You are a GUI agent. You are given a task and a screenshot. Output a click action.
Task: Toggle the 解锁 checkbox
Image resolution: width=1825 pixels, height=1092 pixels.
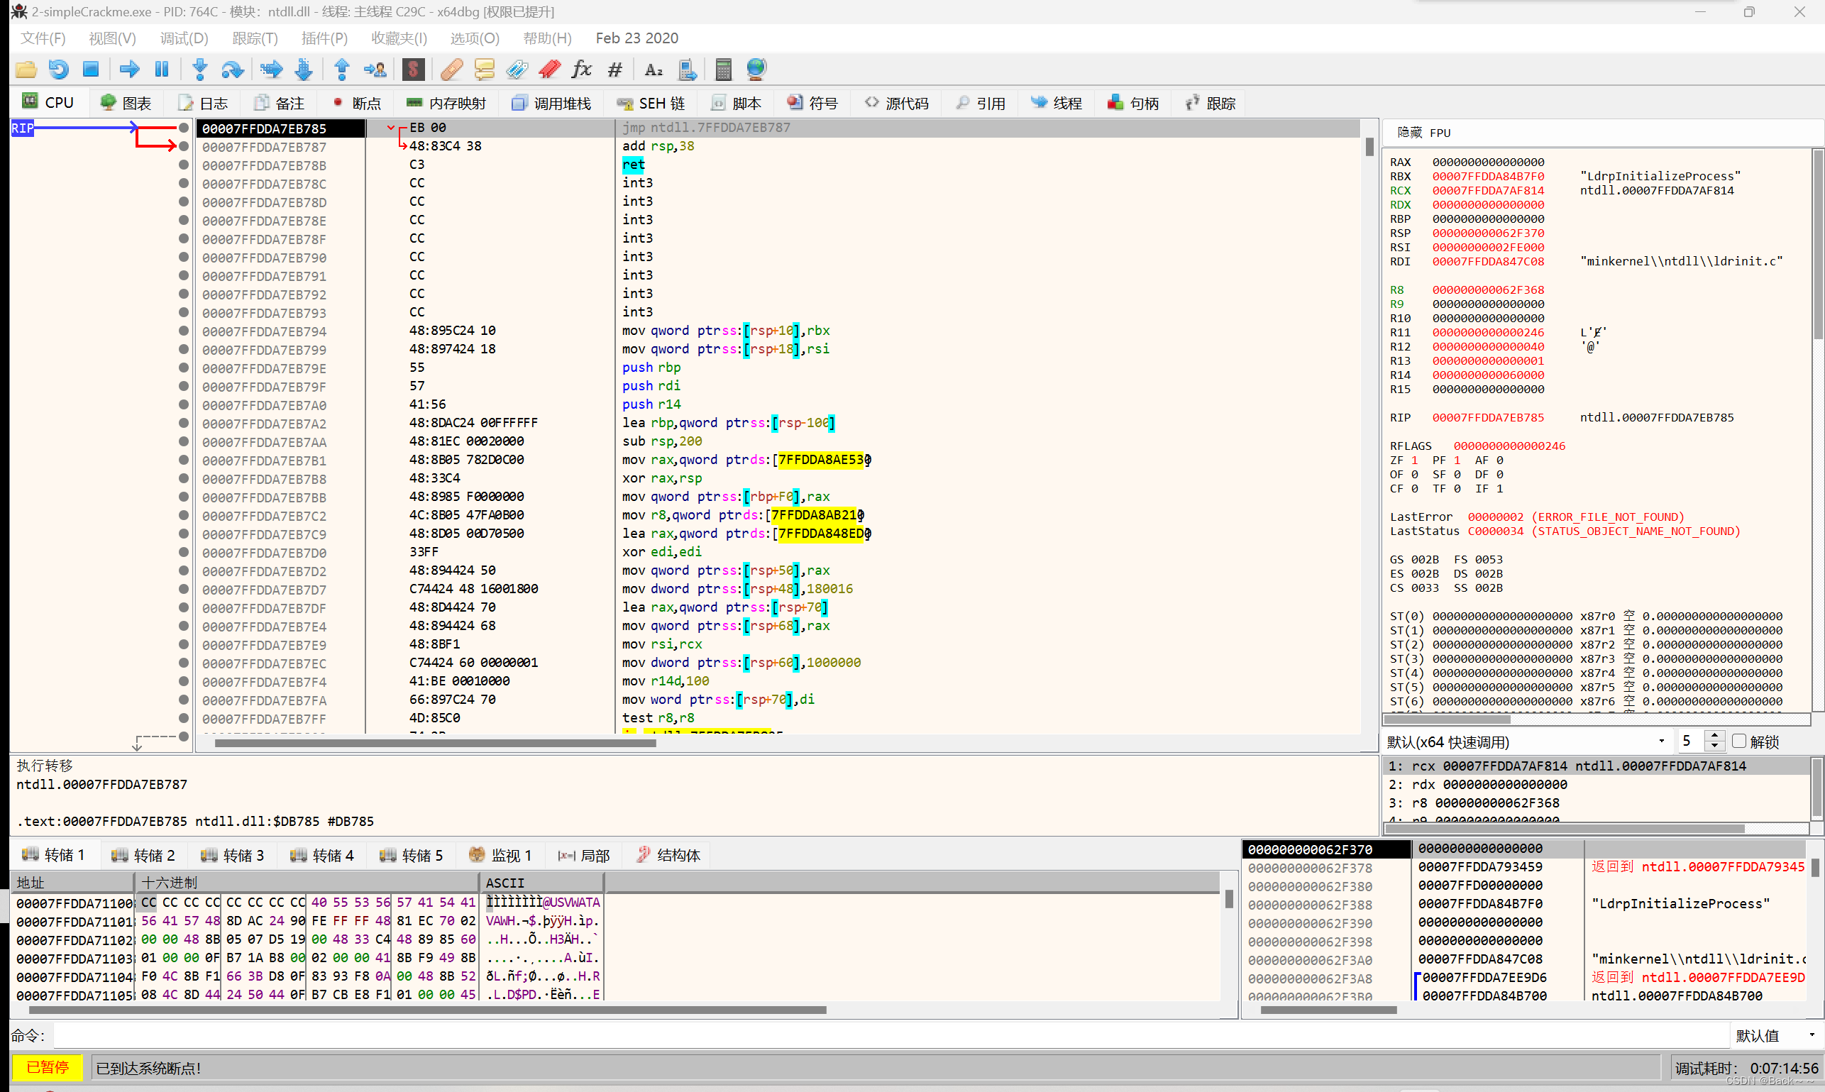[x=1739, y=740]
